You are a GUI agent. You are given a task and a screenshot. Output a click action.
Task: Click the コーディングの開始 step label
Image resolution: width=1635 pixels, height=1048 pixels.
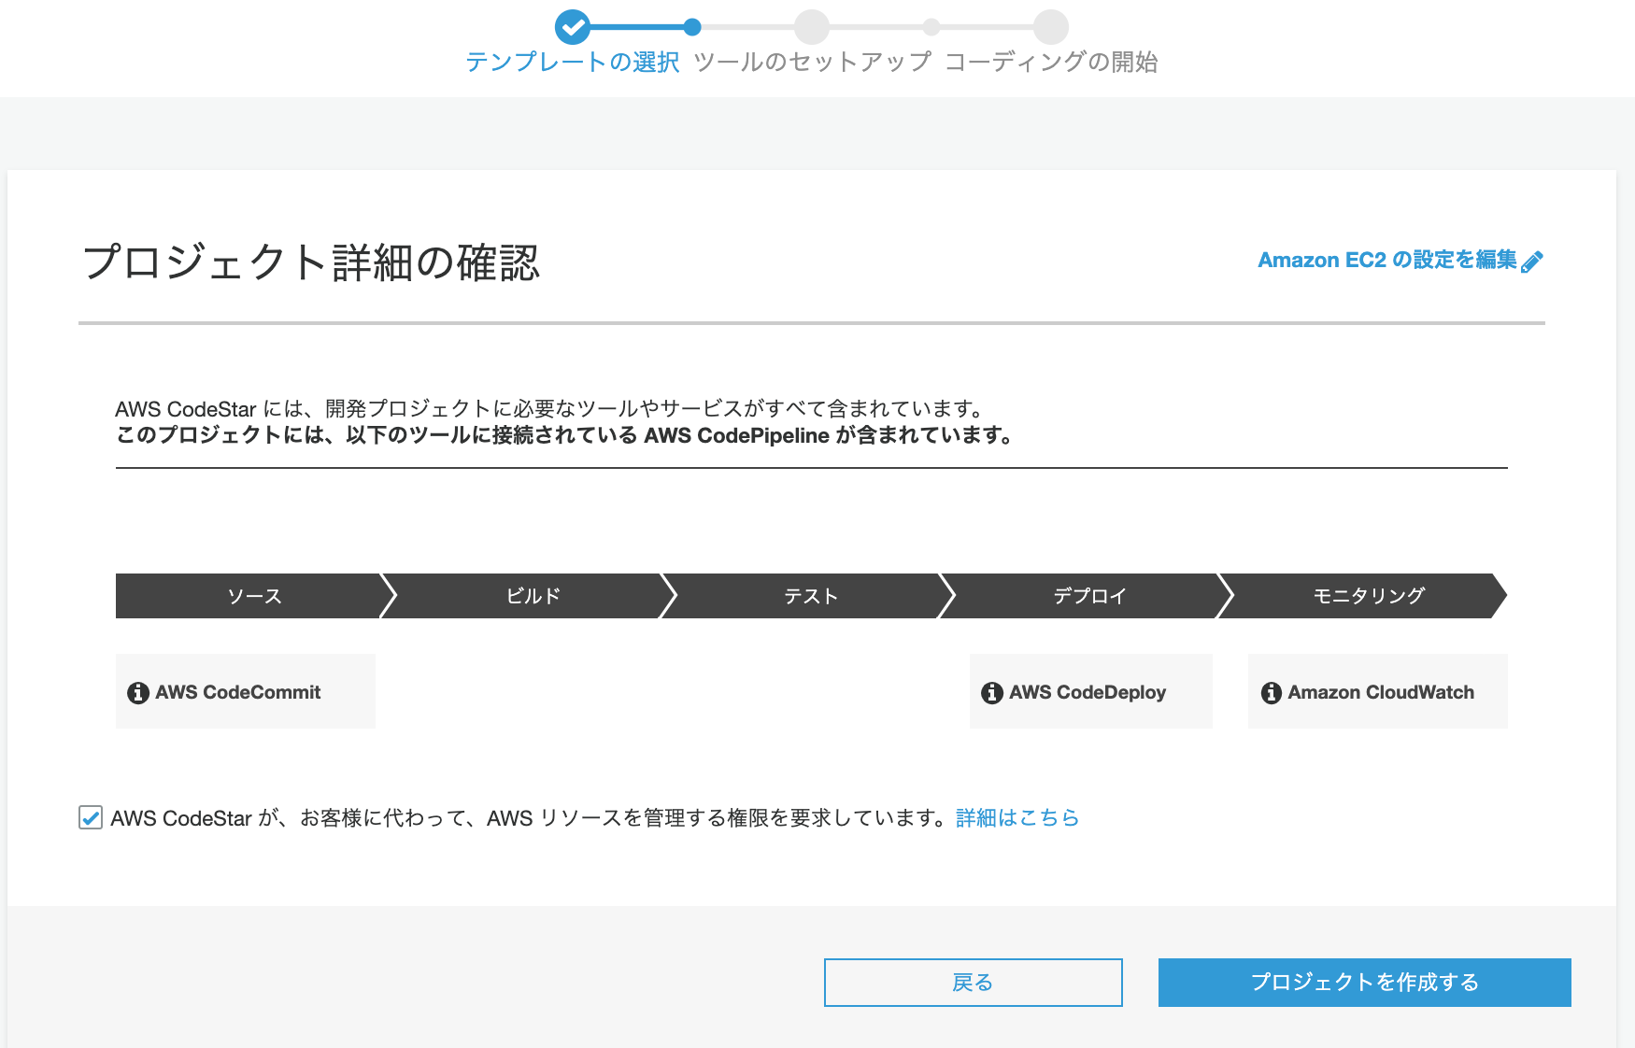click(1051, 62)
